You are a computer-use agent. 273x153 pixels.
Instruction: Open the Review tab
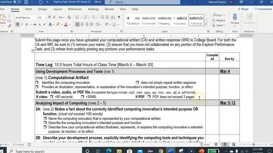click(x=109, y=9)
